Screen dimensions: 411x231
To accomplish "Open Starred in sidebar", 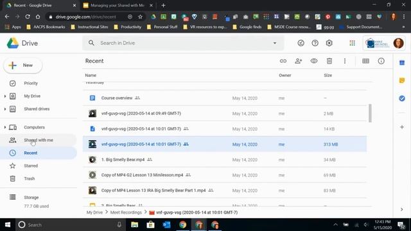I will coord(31,166).
